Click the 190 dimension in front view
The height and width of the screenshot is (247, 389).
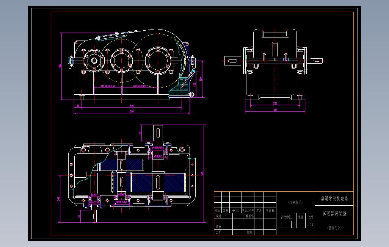pyautogui.click(x=201, y=79)
